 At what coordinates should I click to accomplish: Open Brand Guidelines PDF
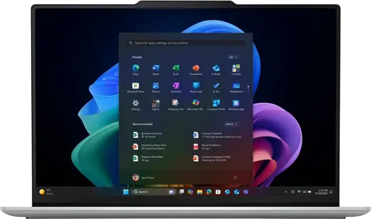[207, 147]
